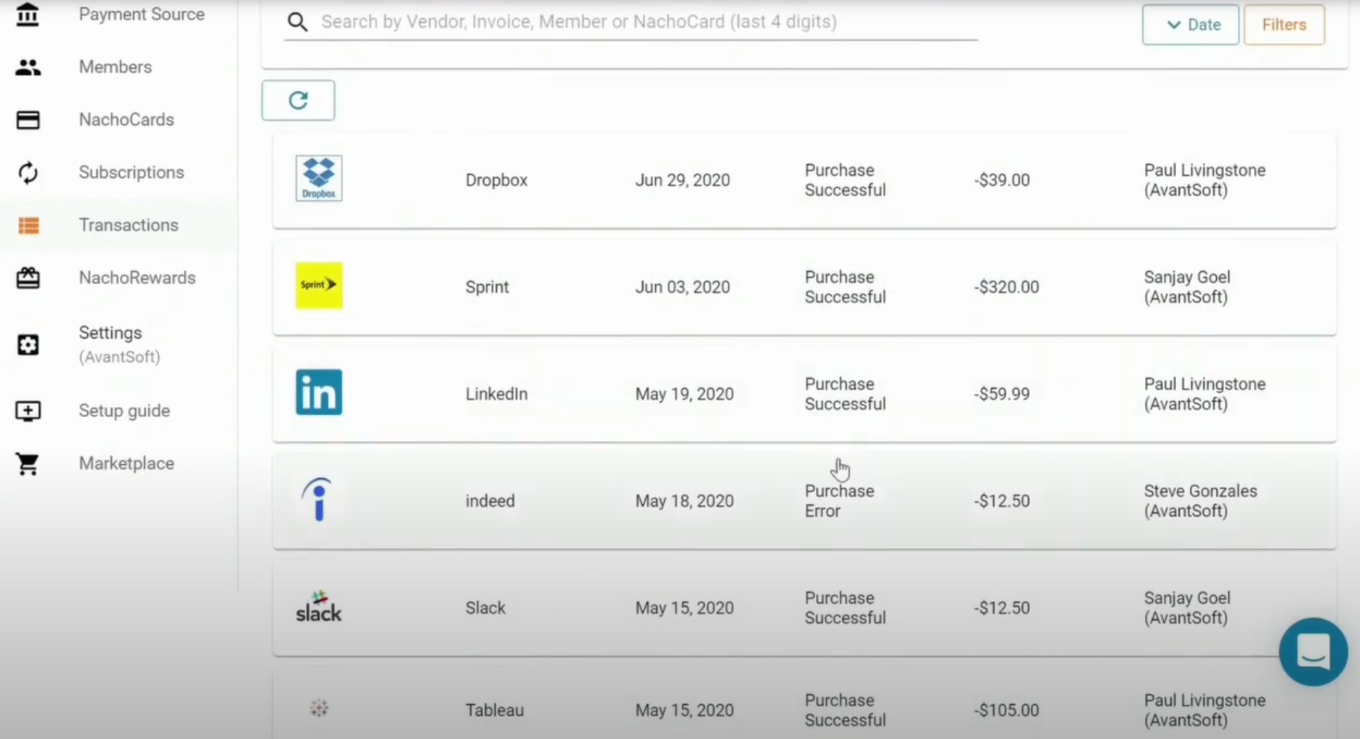This screenshot has width=1360, height=739.
Task: Expand the Date sort dropdown
Action: 1190,25
